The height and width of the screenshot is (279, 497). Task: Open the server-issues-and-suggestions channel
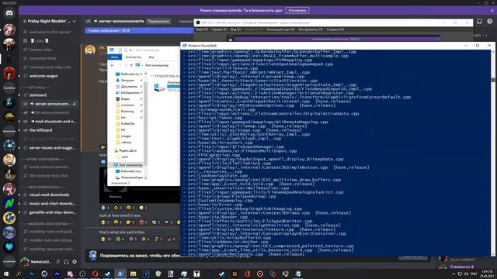click(x=52, y=148)
